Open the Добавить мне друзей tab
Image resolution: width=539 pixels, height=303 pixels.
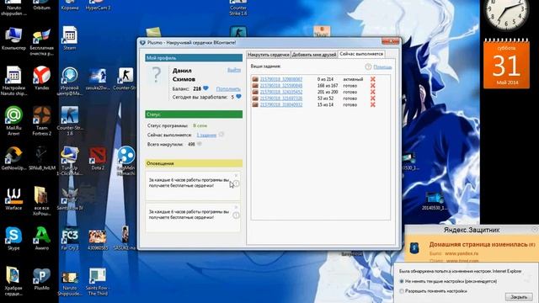point(314,55)
